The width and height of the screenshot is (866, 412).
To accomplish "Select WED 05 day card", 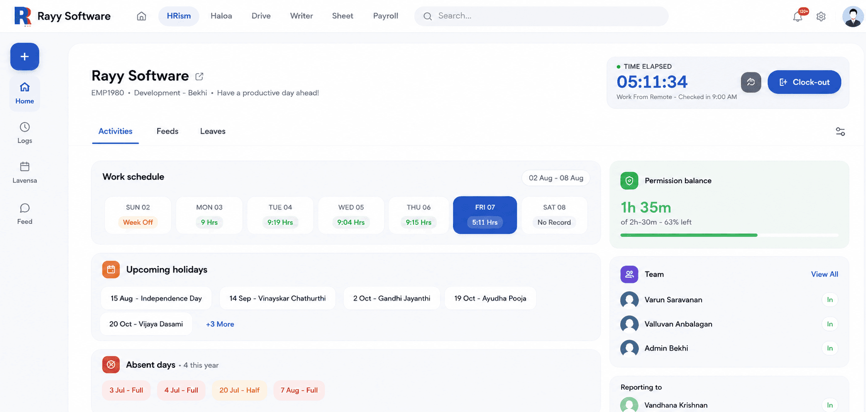I will pyautogui.click(x=351, y=215).
